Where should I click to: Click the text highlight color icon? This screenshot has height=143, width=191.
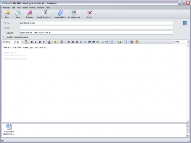click(55, 42)
